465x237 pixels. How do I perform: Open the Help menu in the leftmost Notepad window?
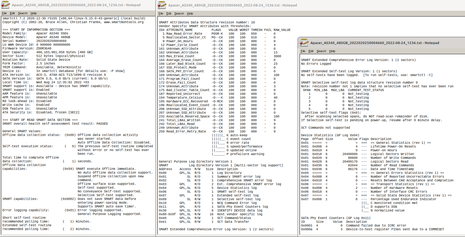tap(34, 13)
